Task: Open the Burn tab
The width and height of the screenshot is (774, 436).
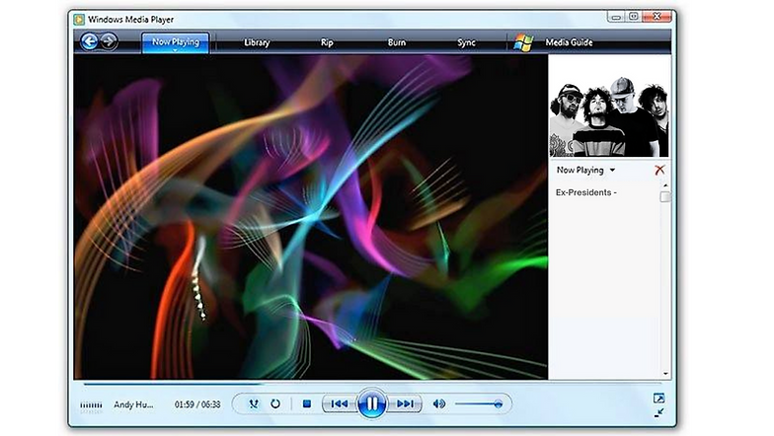Action: point(397,42)
